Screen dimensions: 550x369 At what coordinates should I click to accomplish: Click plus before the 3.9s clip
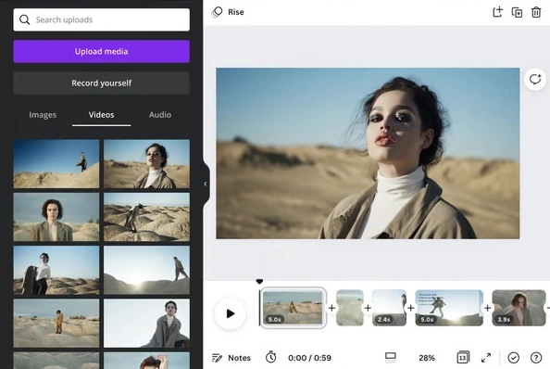[488, 308]
